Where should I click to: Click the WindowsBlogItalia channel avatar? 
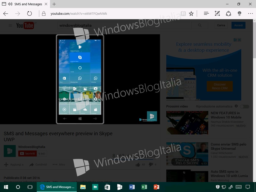(10, 151)
